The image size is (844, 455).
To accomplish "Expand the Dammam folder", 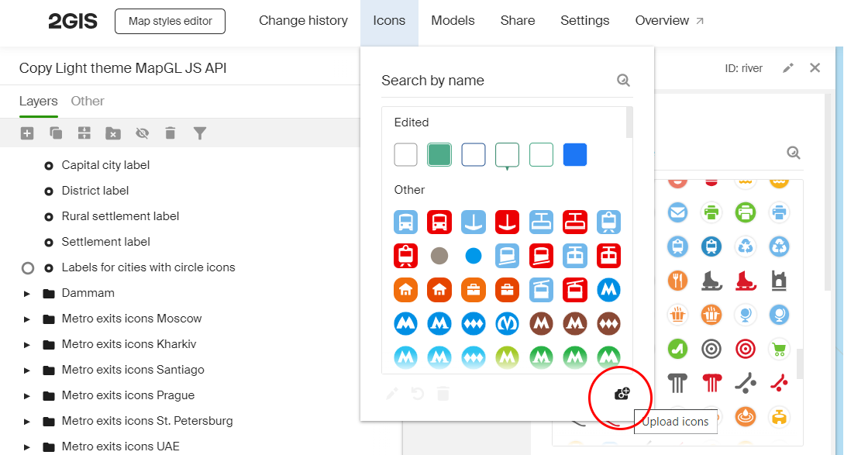I will (x=28, y=293).
